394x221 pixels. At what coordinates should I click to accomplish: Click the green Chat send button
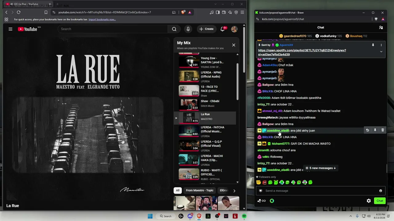click(380, 201)
